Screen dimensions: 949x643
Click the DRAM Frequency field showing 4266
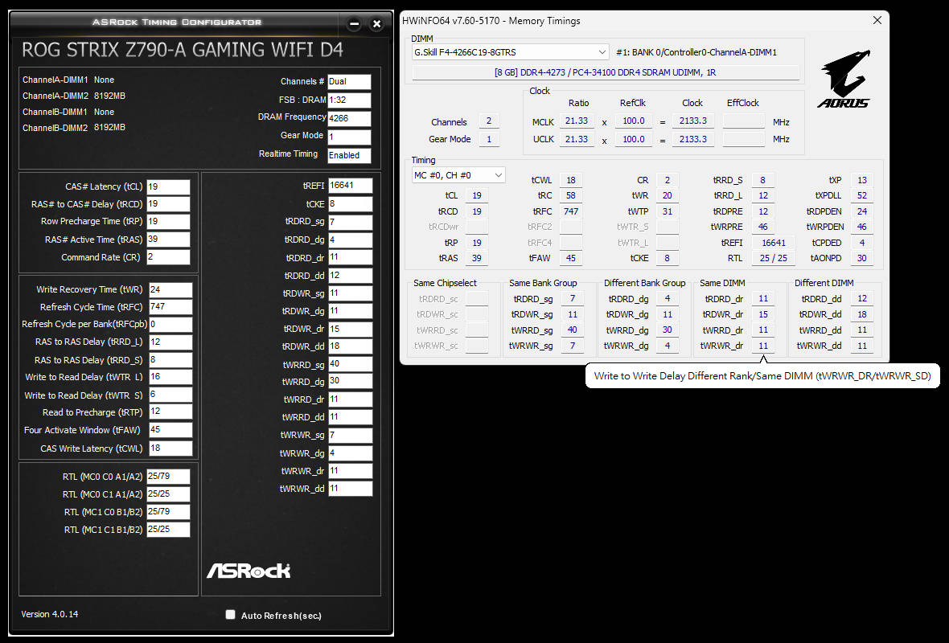[349, 119]
